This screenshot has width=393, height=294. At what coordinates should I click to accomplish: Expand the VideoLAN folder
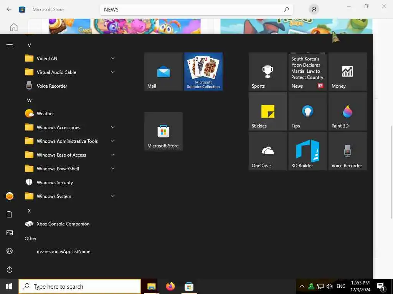[x=70, y=58]
